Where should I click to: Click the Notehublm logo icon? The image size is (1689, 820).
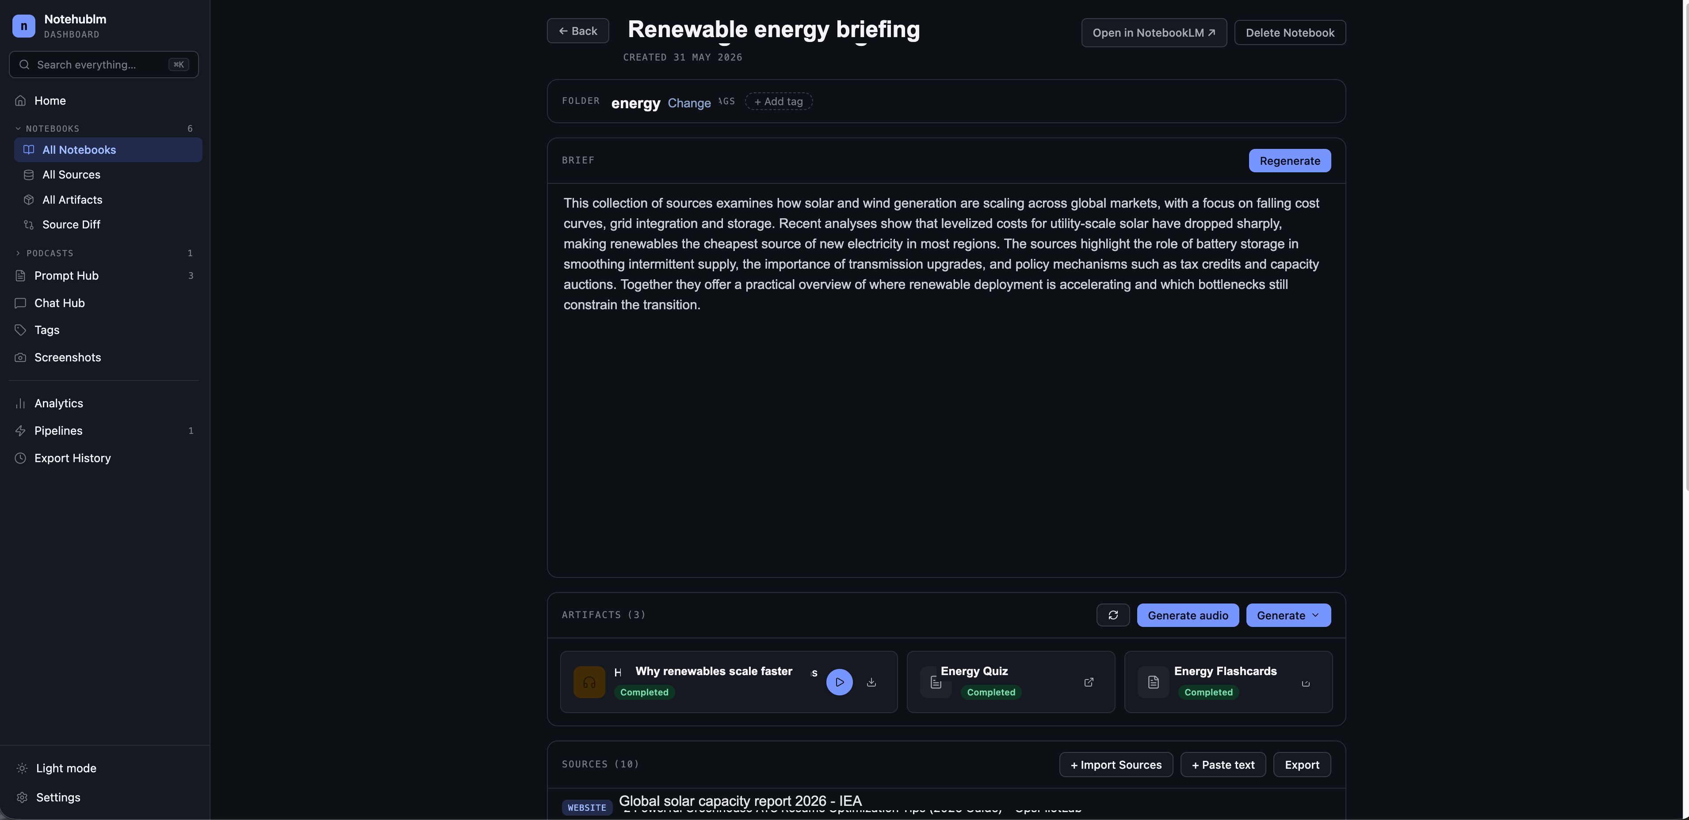click(23, 26)
